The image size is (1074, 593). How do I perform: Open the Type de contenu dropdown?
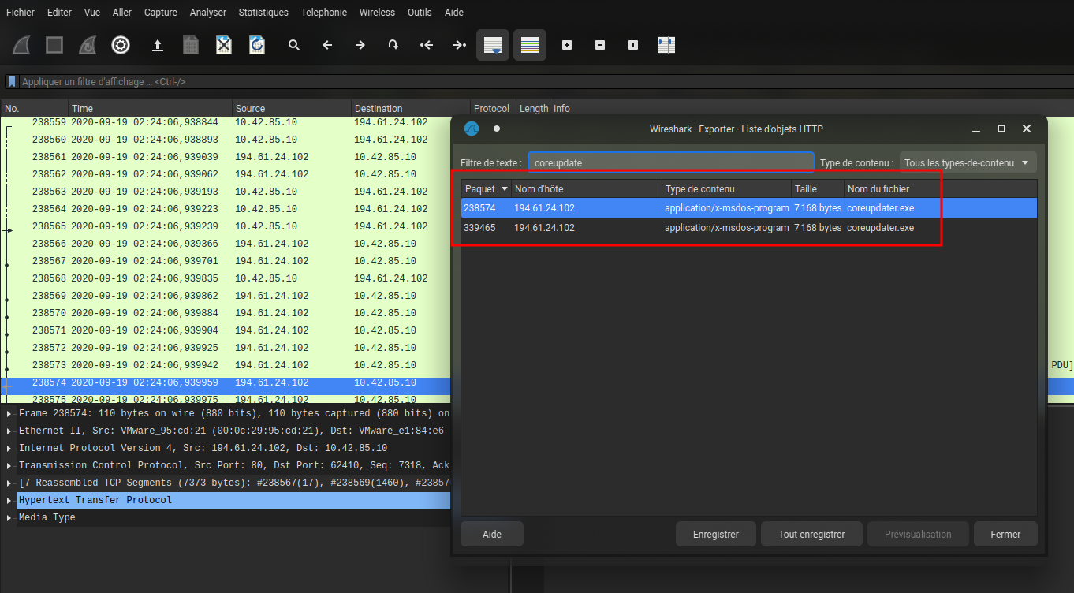click(968, 162)
